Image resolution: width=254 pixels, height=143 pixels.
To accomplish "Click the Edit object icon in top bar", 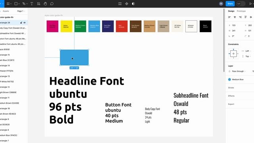I will (x=120, y=4).
